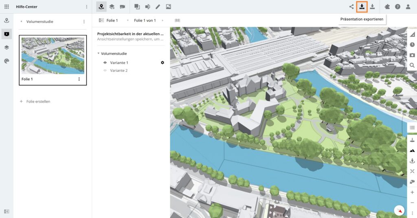Open the puzzle piece extensions icon

(387, 7)
